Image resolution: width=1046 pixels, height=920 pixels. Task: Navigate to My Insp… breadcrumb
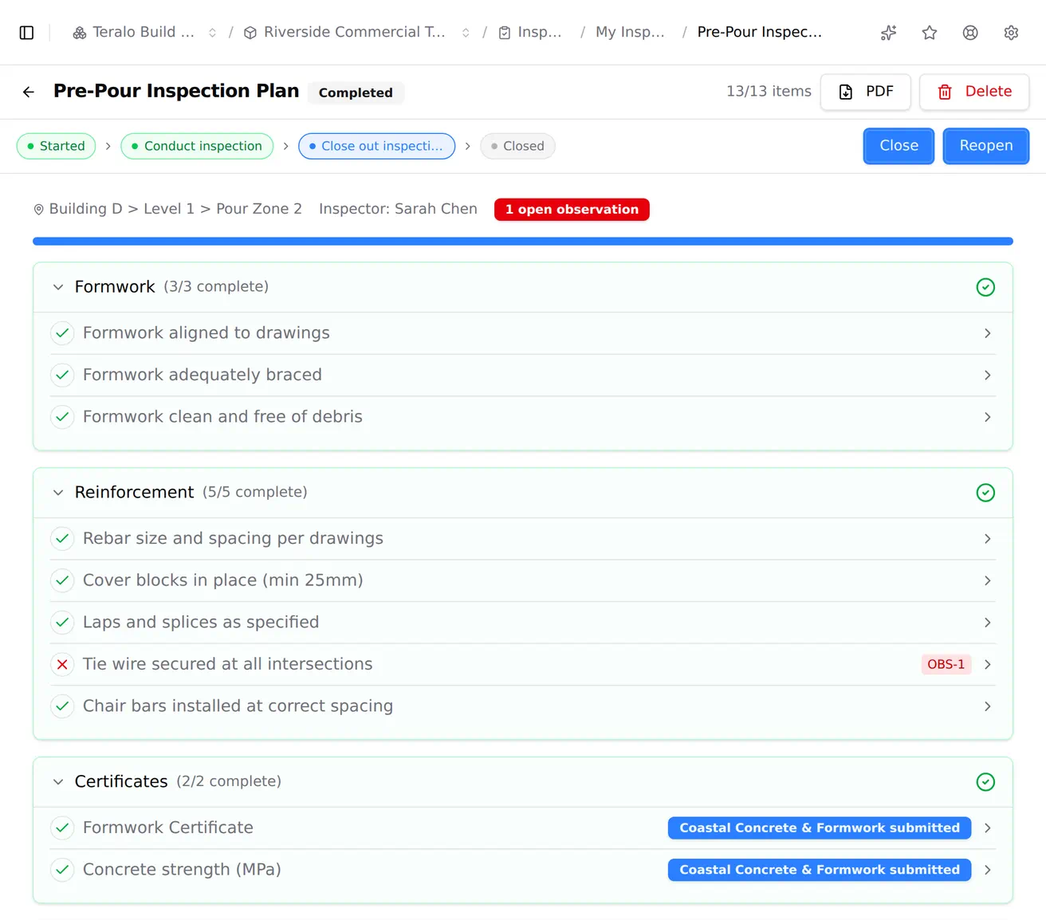(630, 33)
